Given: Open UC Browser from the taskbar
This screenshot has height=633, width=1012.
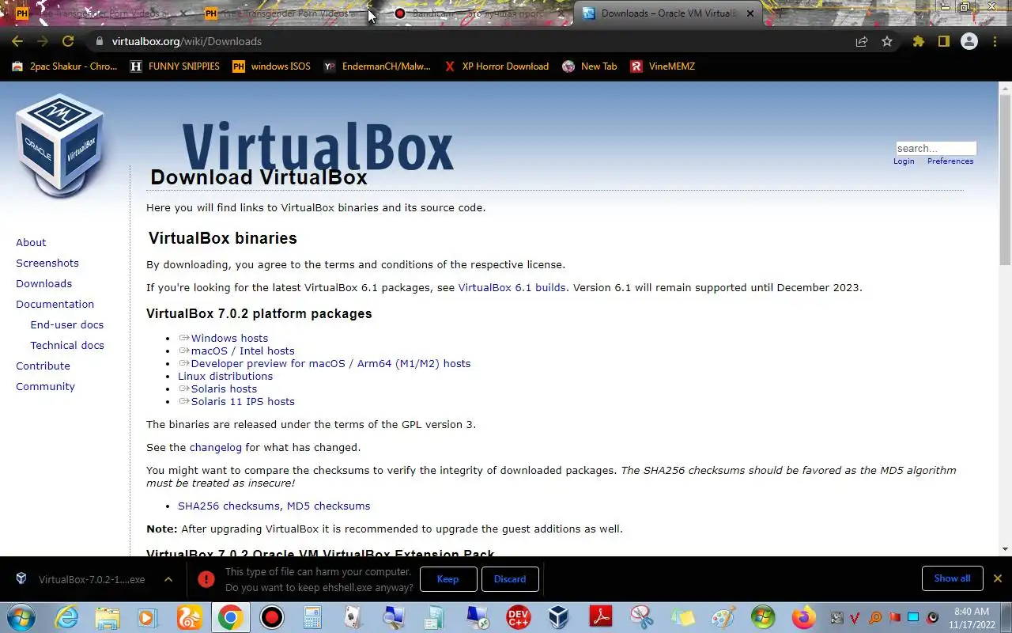Looking at the screenshot, I should 190,617.
